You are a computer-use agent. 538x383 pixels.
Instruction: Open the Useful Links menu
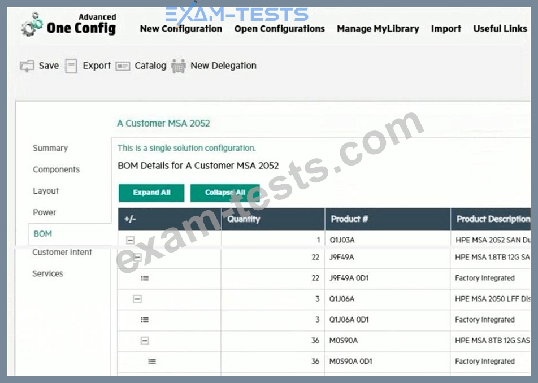(500, 29)
